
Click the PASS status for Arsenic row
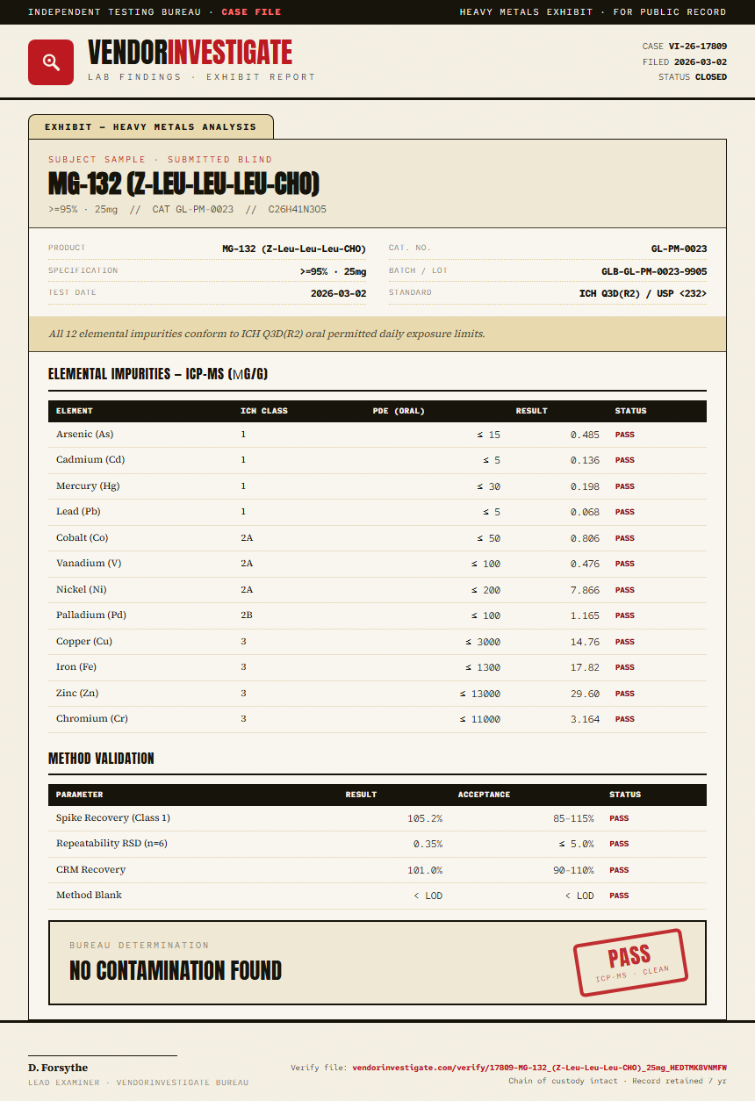pos(624,435)
